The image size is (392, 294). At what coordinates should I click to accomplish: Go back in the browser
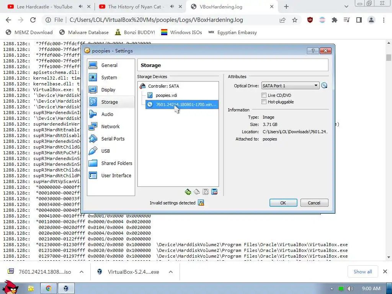(8, 20)
